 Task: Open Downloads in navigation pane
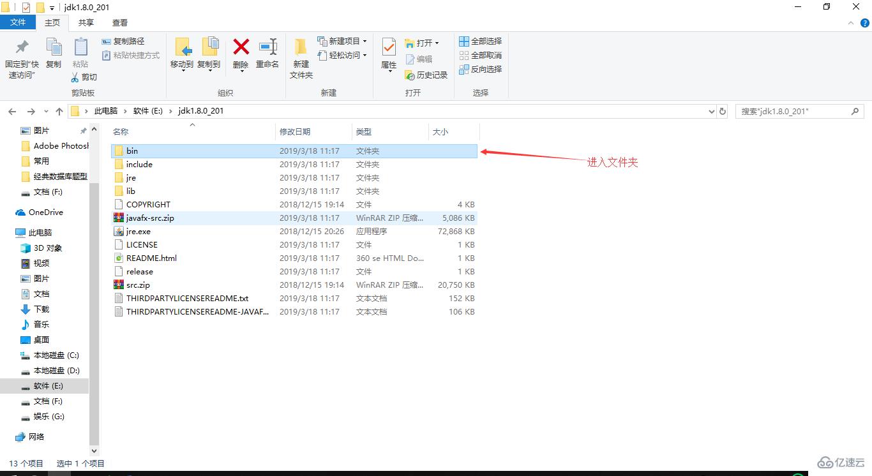tap(35, 309)
